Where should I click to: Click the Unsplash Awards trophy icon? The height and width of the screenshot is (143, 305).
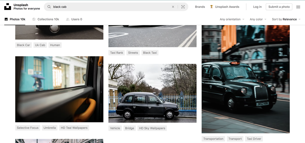212,7
